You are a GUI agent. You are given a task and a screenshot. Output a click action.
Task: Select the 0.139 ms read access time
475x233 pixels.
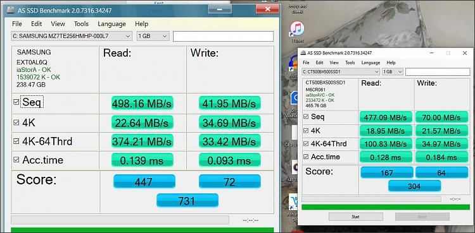(x=142, y=160)
